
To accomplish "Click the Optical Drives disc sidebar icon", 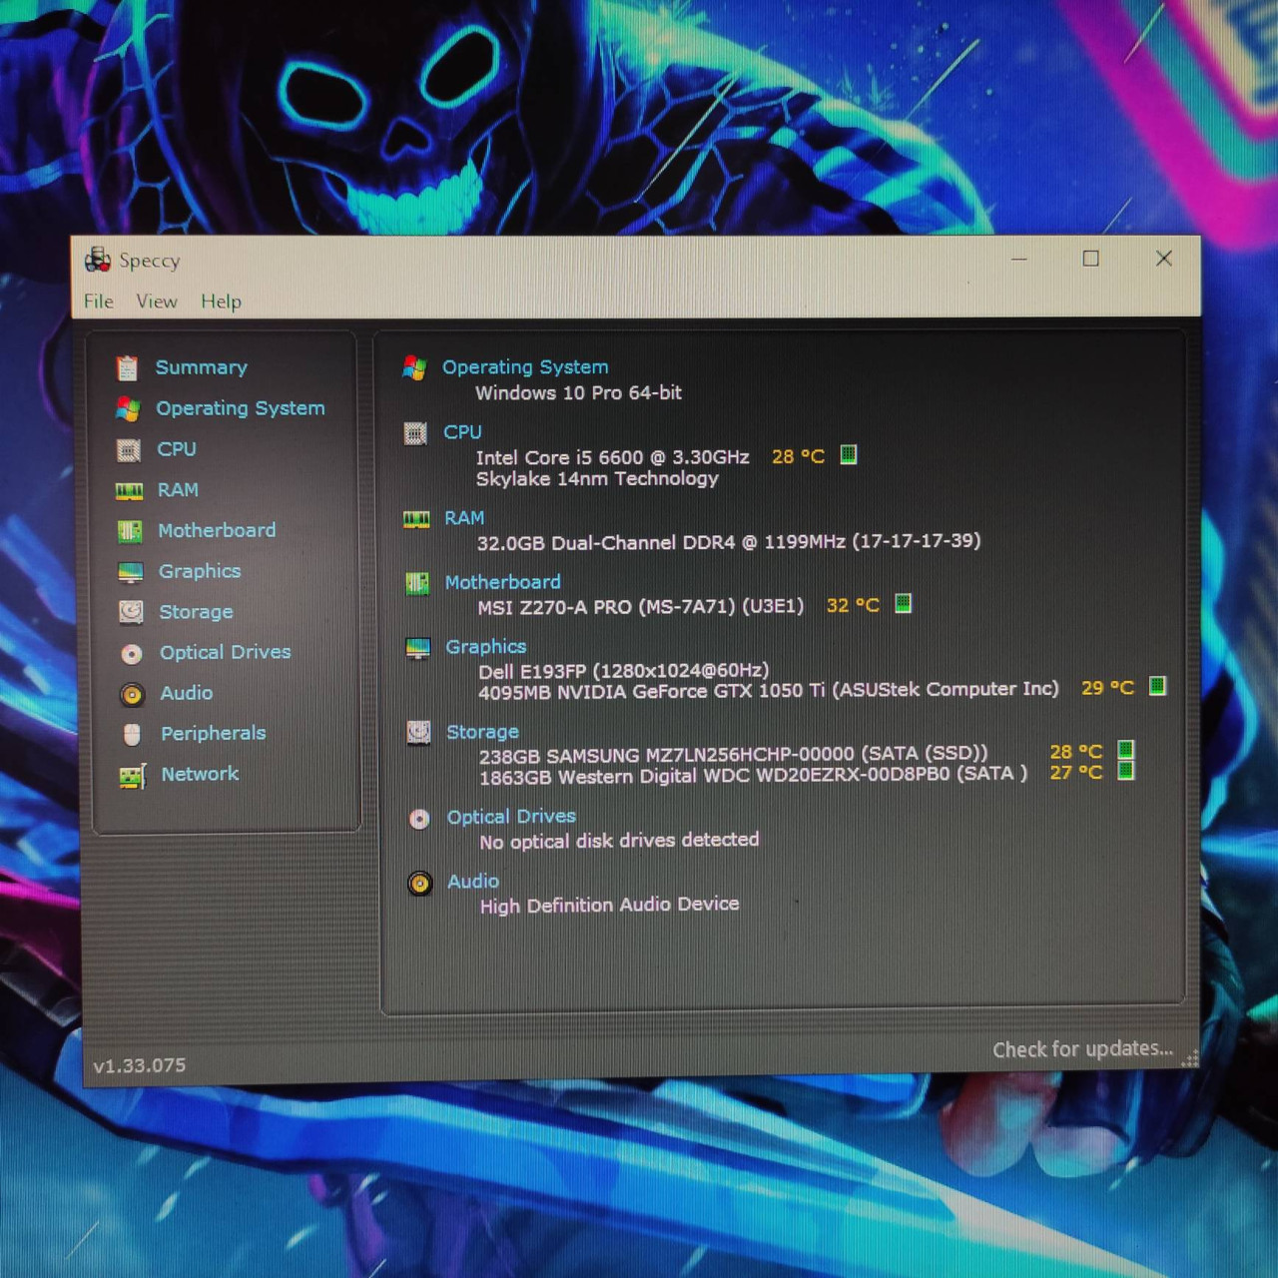I will tap(132, 653).
